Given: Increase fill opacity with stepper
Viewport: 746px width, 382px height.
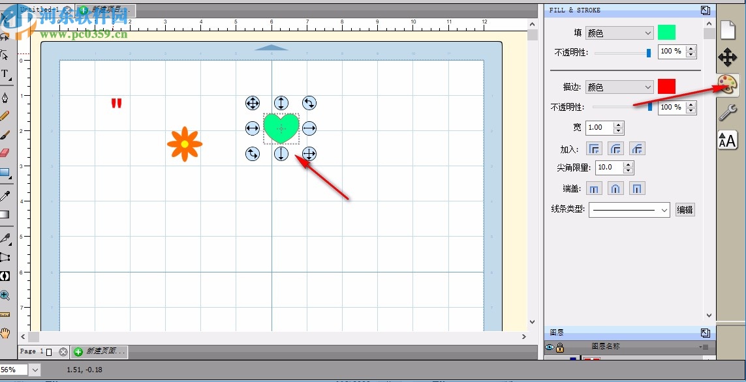Looking at the screenshot, I should point(691,48).
